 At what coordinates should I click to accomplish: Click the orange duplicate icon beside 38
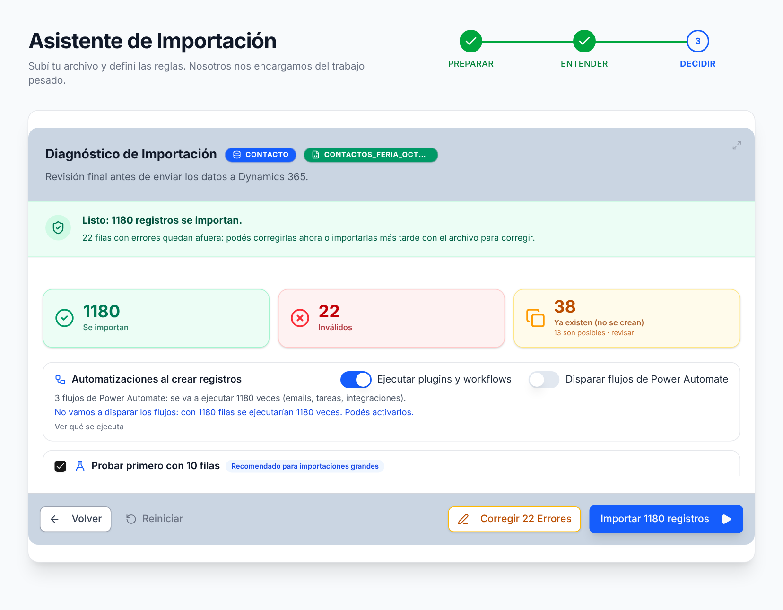coord(535,318)
